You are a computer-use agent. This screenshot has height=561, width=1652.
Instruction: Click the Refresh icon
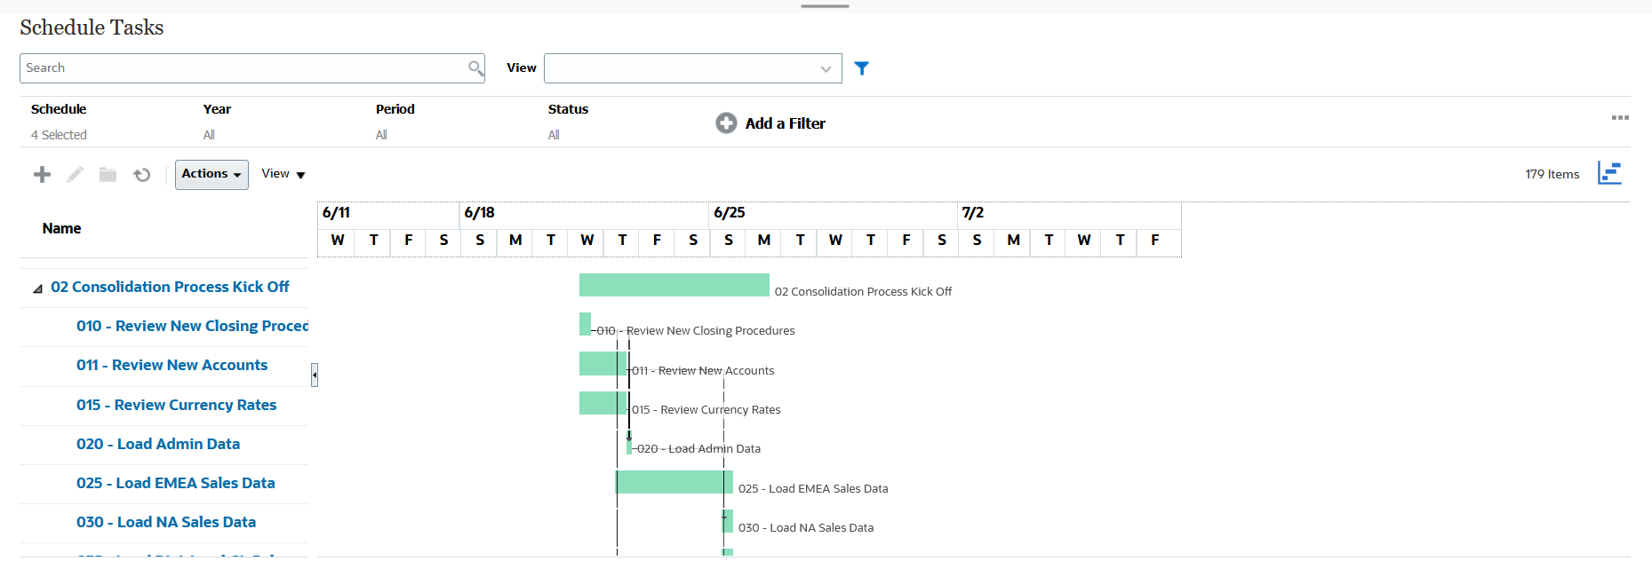coord(142,175)
